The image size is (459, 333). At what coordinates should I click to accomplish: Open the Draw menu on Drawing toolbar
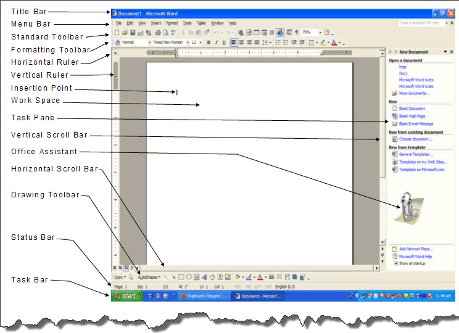[x=120, y=277]
